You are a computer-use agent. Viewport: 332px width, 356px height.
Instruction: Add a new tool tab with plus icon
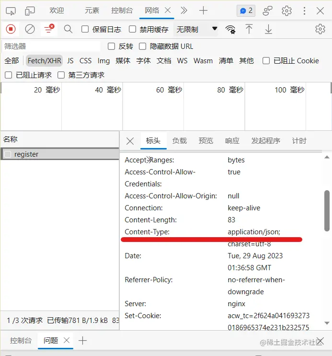click(203, 11)
